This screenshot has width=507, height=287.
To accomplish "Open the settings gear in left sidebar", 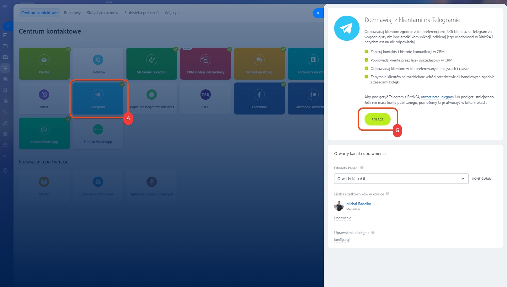I will pyautogui.click(x=5, y=171).
